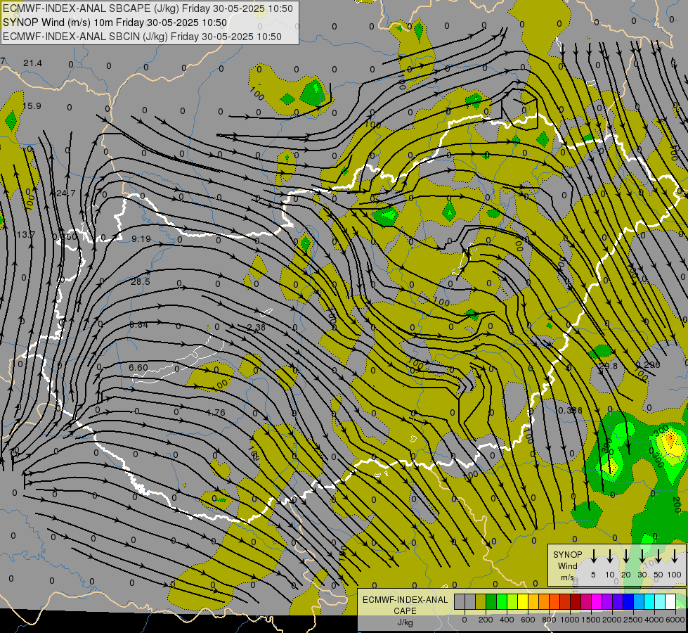The height and width of the screenshot is (633, 688).
Task: Click the 2.38 value on the map
Action: pyautogui.click(x=257, y=327)
